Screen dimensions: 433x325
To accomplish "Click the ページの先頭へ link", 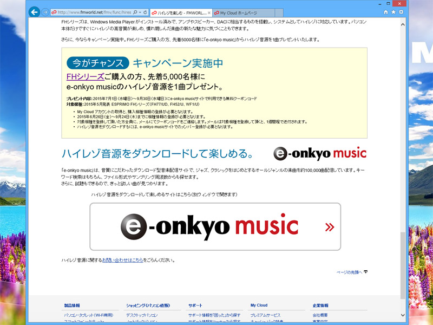I will click(349, 272).
